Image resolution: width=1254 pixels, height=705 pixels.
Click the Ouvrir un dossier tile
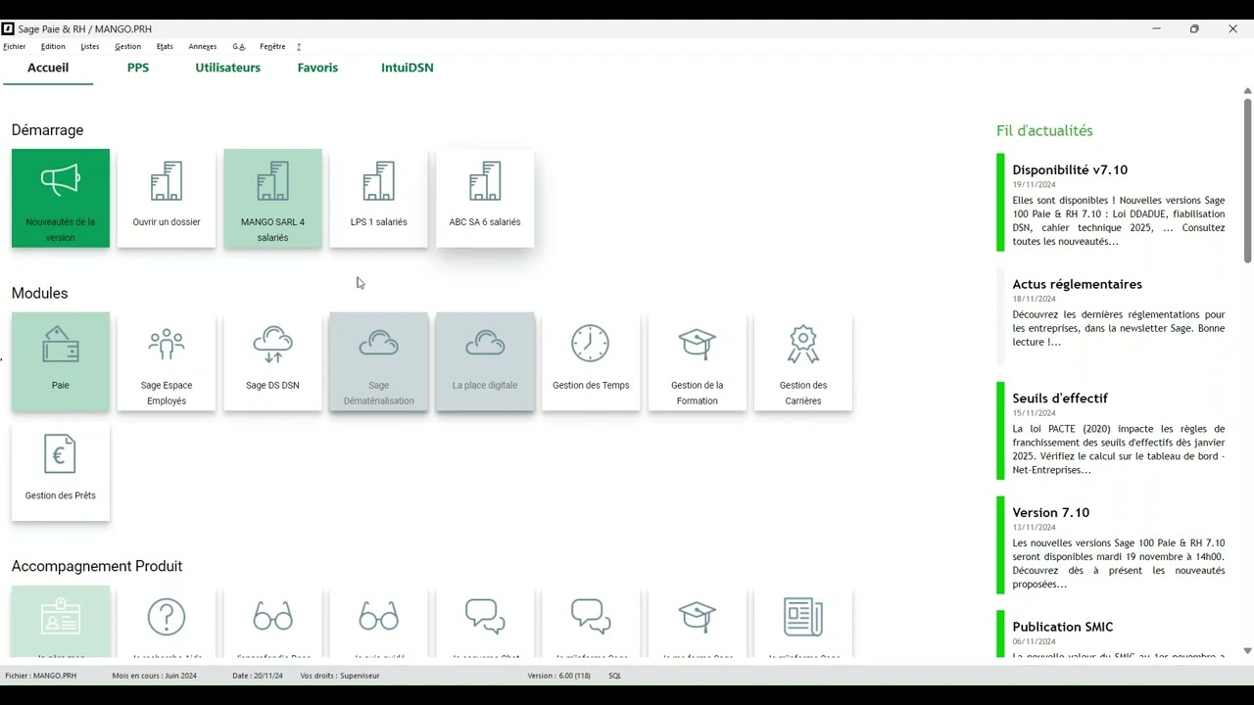(x=167, y=198)
